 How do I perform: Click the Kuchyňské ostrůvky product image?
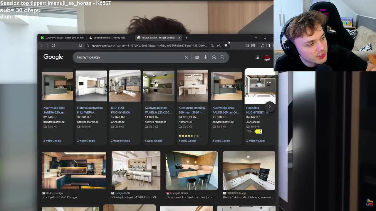[192, 86]
